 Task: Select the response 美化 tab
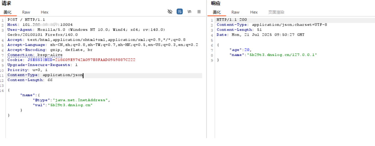pyautogui.click(x=217, y=12)
